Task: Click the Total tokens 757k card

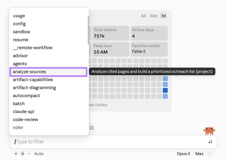Action: coord(111,33)
